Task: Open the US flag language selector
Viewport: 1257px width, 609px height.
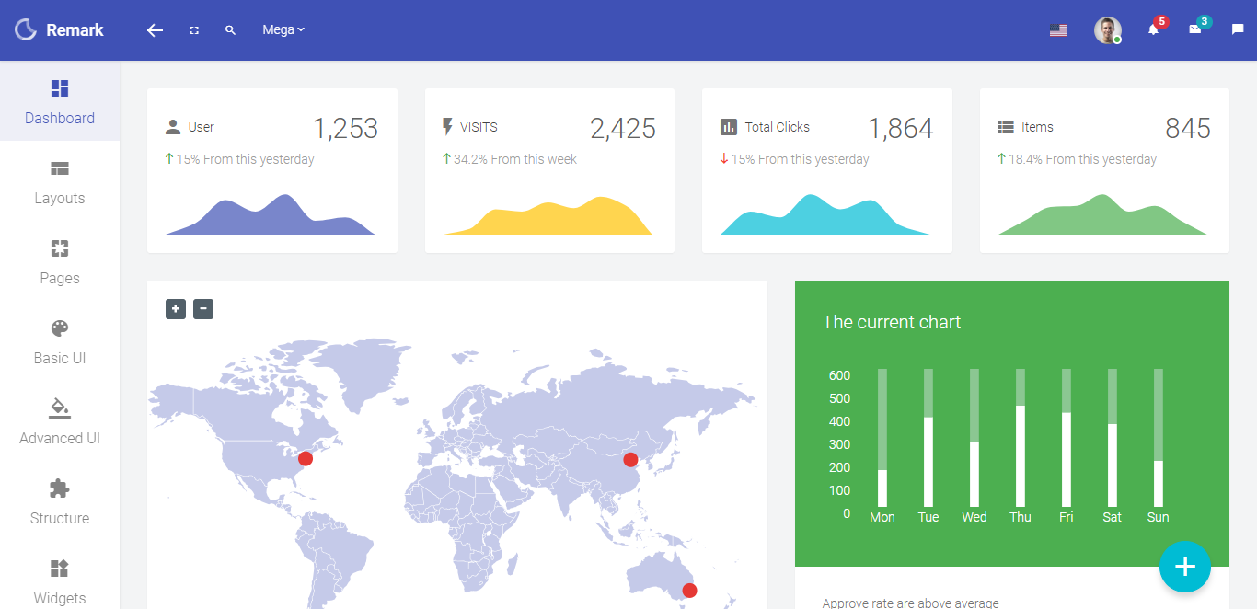Action: 1058,30
